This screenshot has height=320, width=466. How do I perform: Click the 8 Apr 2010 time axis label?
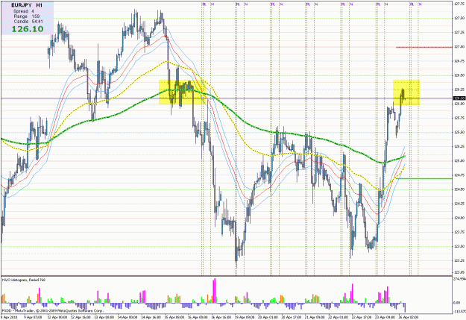click(9, 317)
